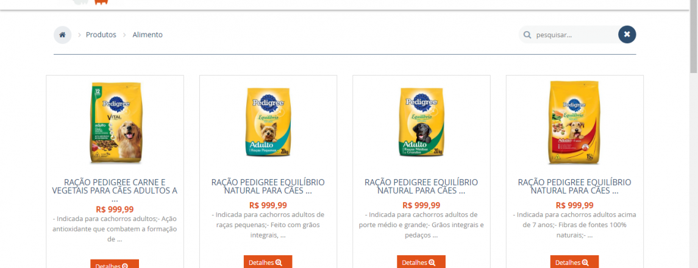
Task: View Pedigree Vital Carne e Vegetais image
Action: tap(115, 123)
